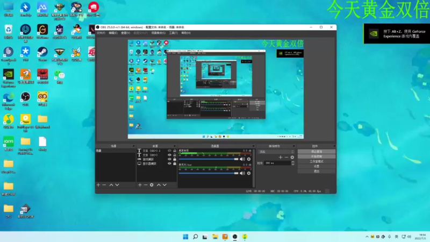
Task: Open GeForce Experience desktop shortcut
Action: point(9,78)
